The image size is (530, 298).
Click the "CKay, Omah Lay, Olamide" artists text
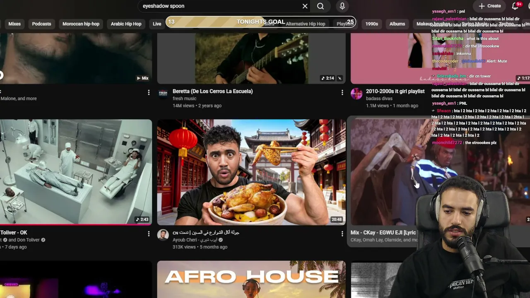coord(384,240)
